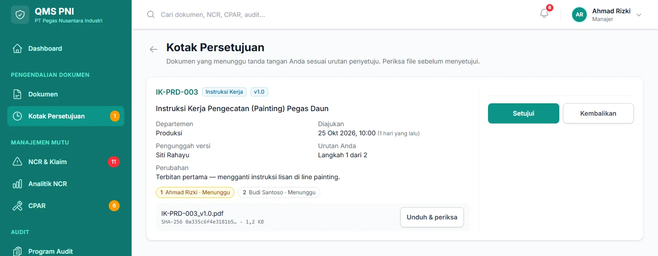Click the Program Audit clipboard icon
The height and width of the screenshot is (256, 658).
[17, 251]
